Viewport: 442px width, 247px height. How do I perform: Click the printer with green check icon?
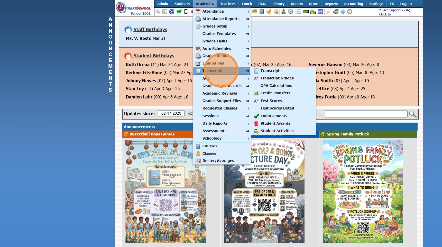coord(313,12)
